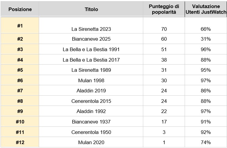The width and height of the screenshot is (227, 148).
Task: Select the Biancaneve 1937 cell
Action: click(91, 122)
